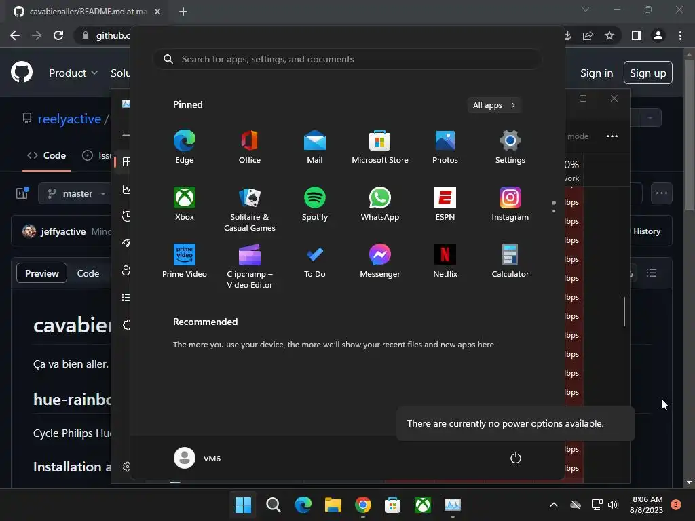695x521 pixels.
Task: Launch the ESPN app
Action: (x=445, y=204)
